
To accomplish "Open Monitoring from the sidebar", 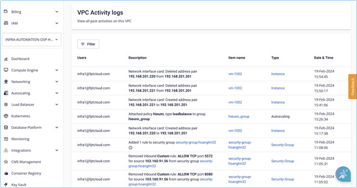I will pos(20,139).
